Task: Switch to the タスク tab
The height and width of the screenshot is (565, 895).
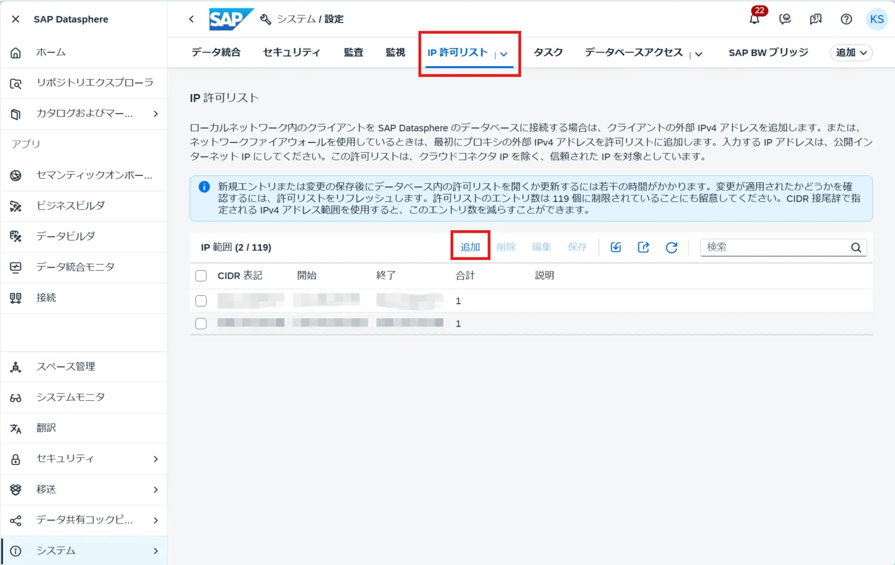Action: click(548, 53)
